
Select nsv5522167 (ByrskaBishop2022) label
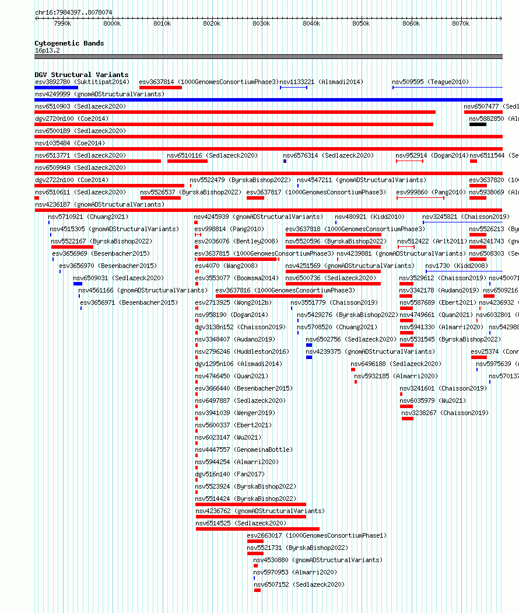point(101,241)
